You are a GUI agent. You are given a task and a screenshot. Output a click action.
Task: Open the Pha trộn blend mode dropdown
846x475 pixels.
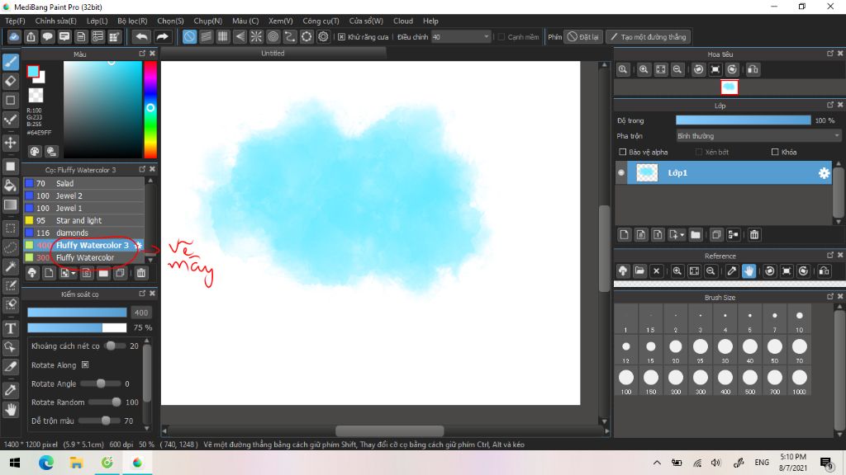pyautogui.click(x=758, y=136)
